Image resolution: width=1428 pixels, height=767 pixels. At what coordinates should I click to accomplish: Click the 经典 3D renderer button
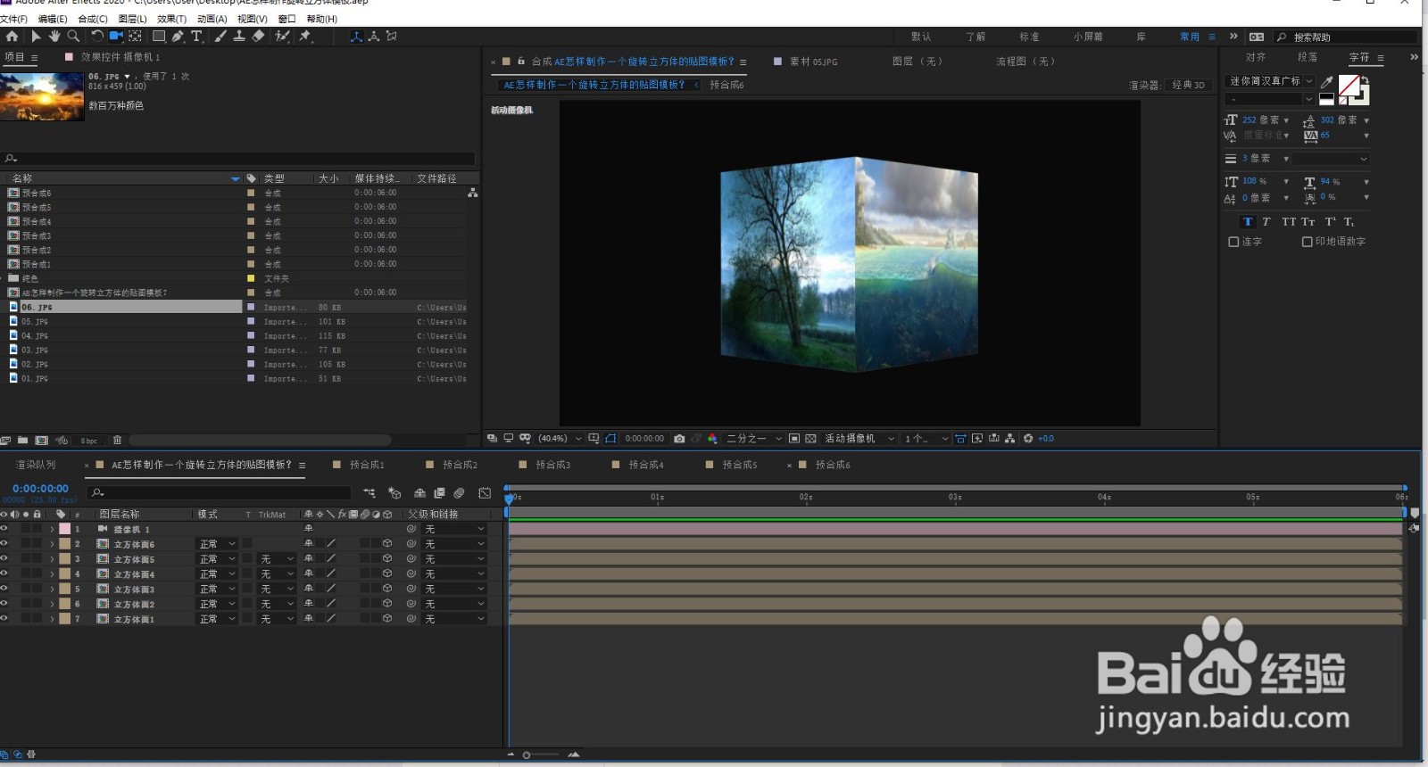(1188, 85)
